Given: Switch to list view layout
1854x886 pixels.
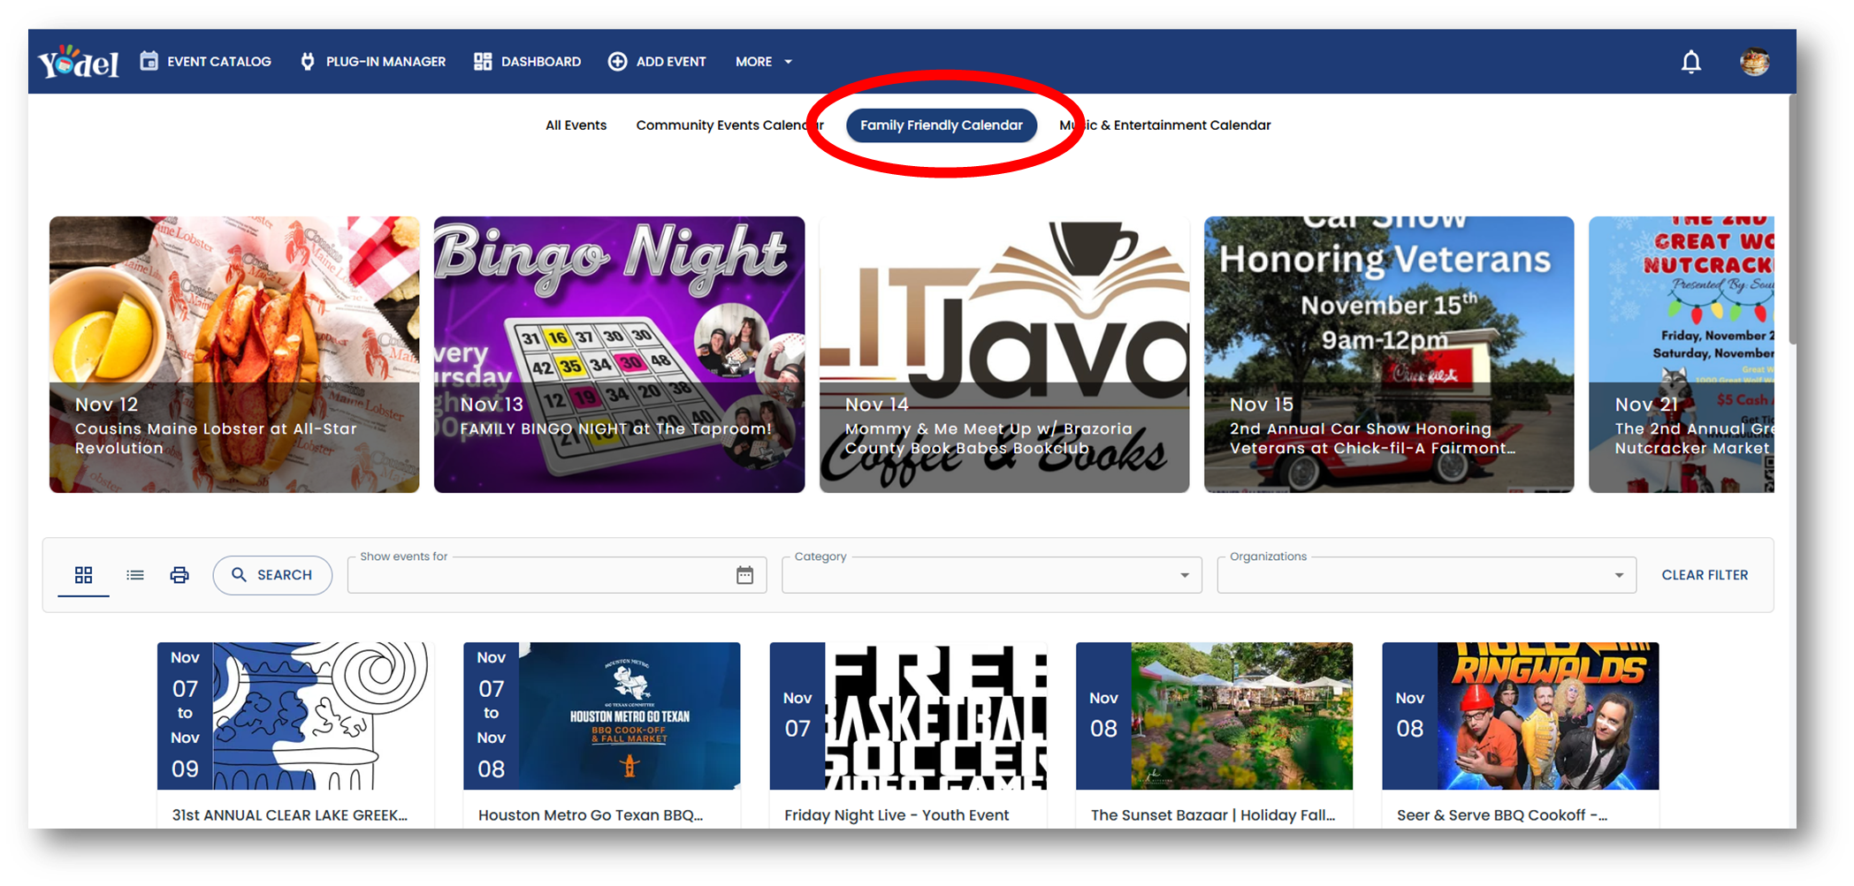Looking at the screenshot, I should point(134,574).
